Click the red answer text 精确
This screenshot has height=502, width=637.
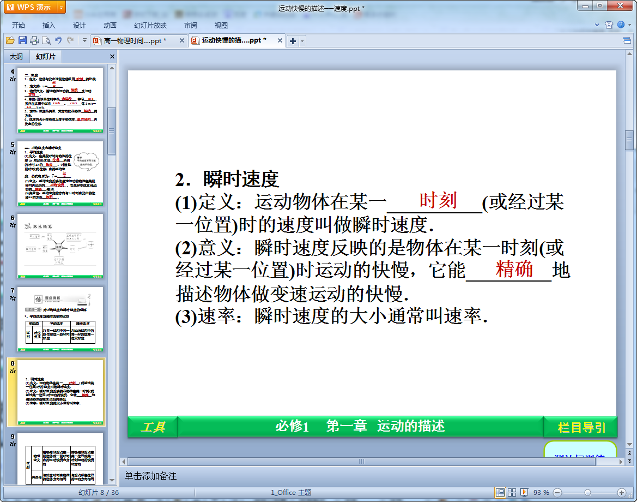[514, 269]
